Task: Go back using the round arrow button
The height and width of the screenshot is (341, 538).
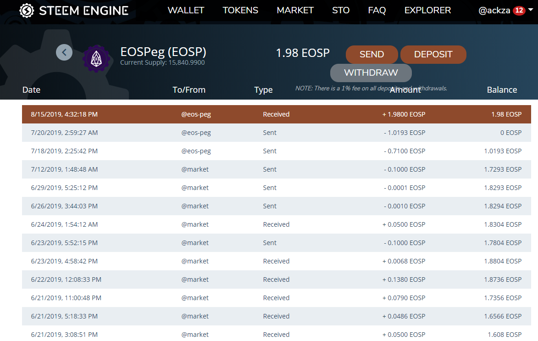Action: click(64, 52)
